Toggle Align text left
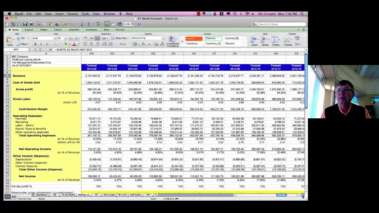This screenshot has width=379, height=213. click(x=86, y=44)
